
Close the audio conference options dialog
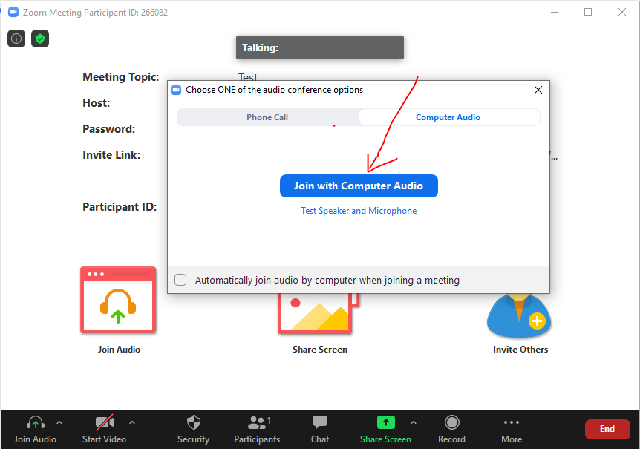coord(538,90)
